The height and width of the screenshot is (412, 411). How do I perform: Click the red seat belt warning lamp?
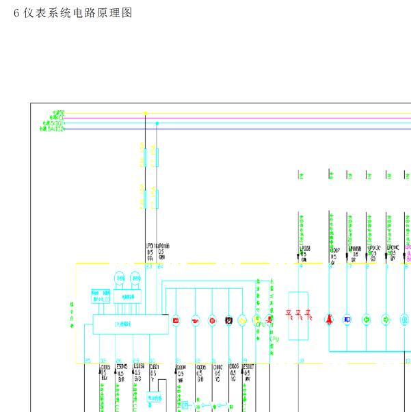point(329,320)
